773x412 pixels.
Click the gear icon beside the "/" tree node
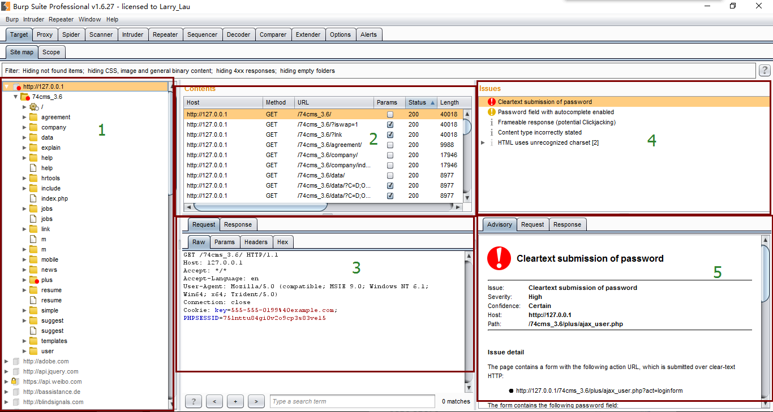(33, 107)
